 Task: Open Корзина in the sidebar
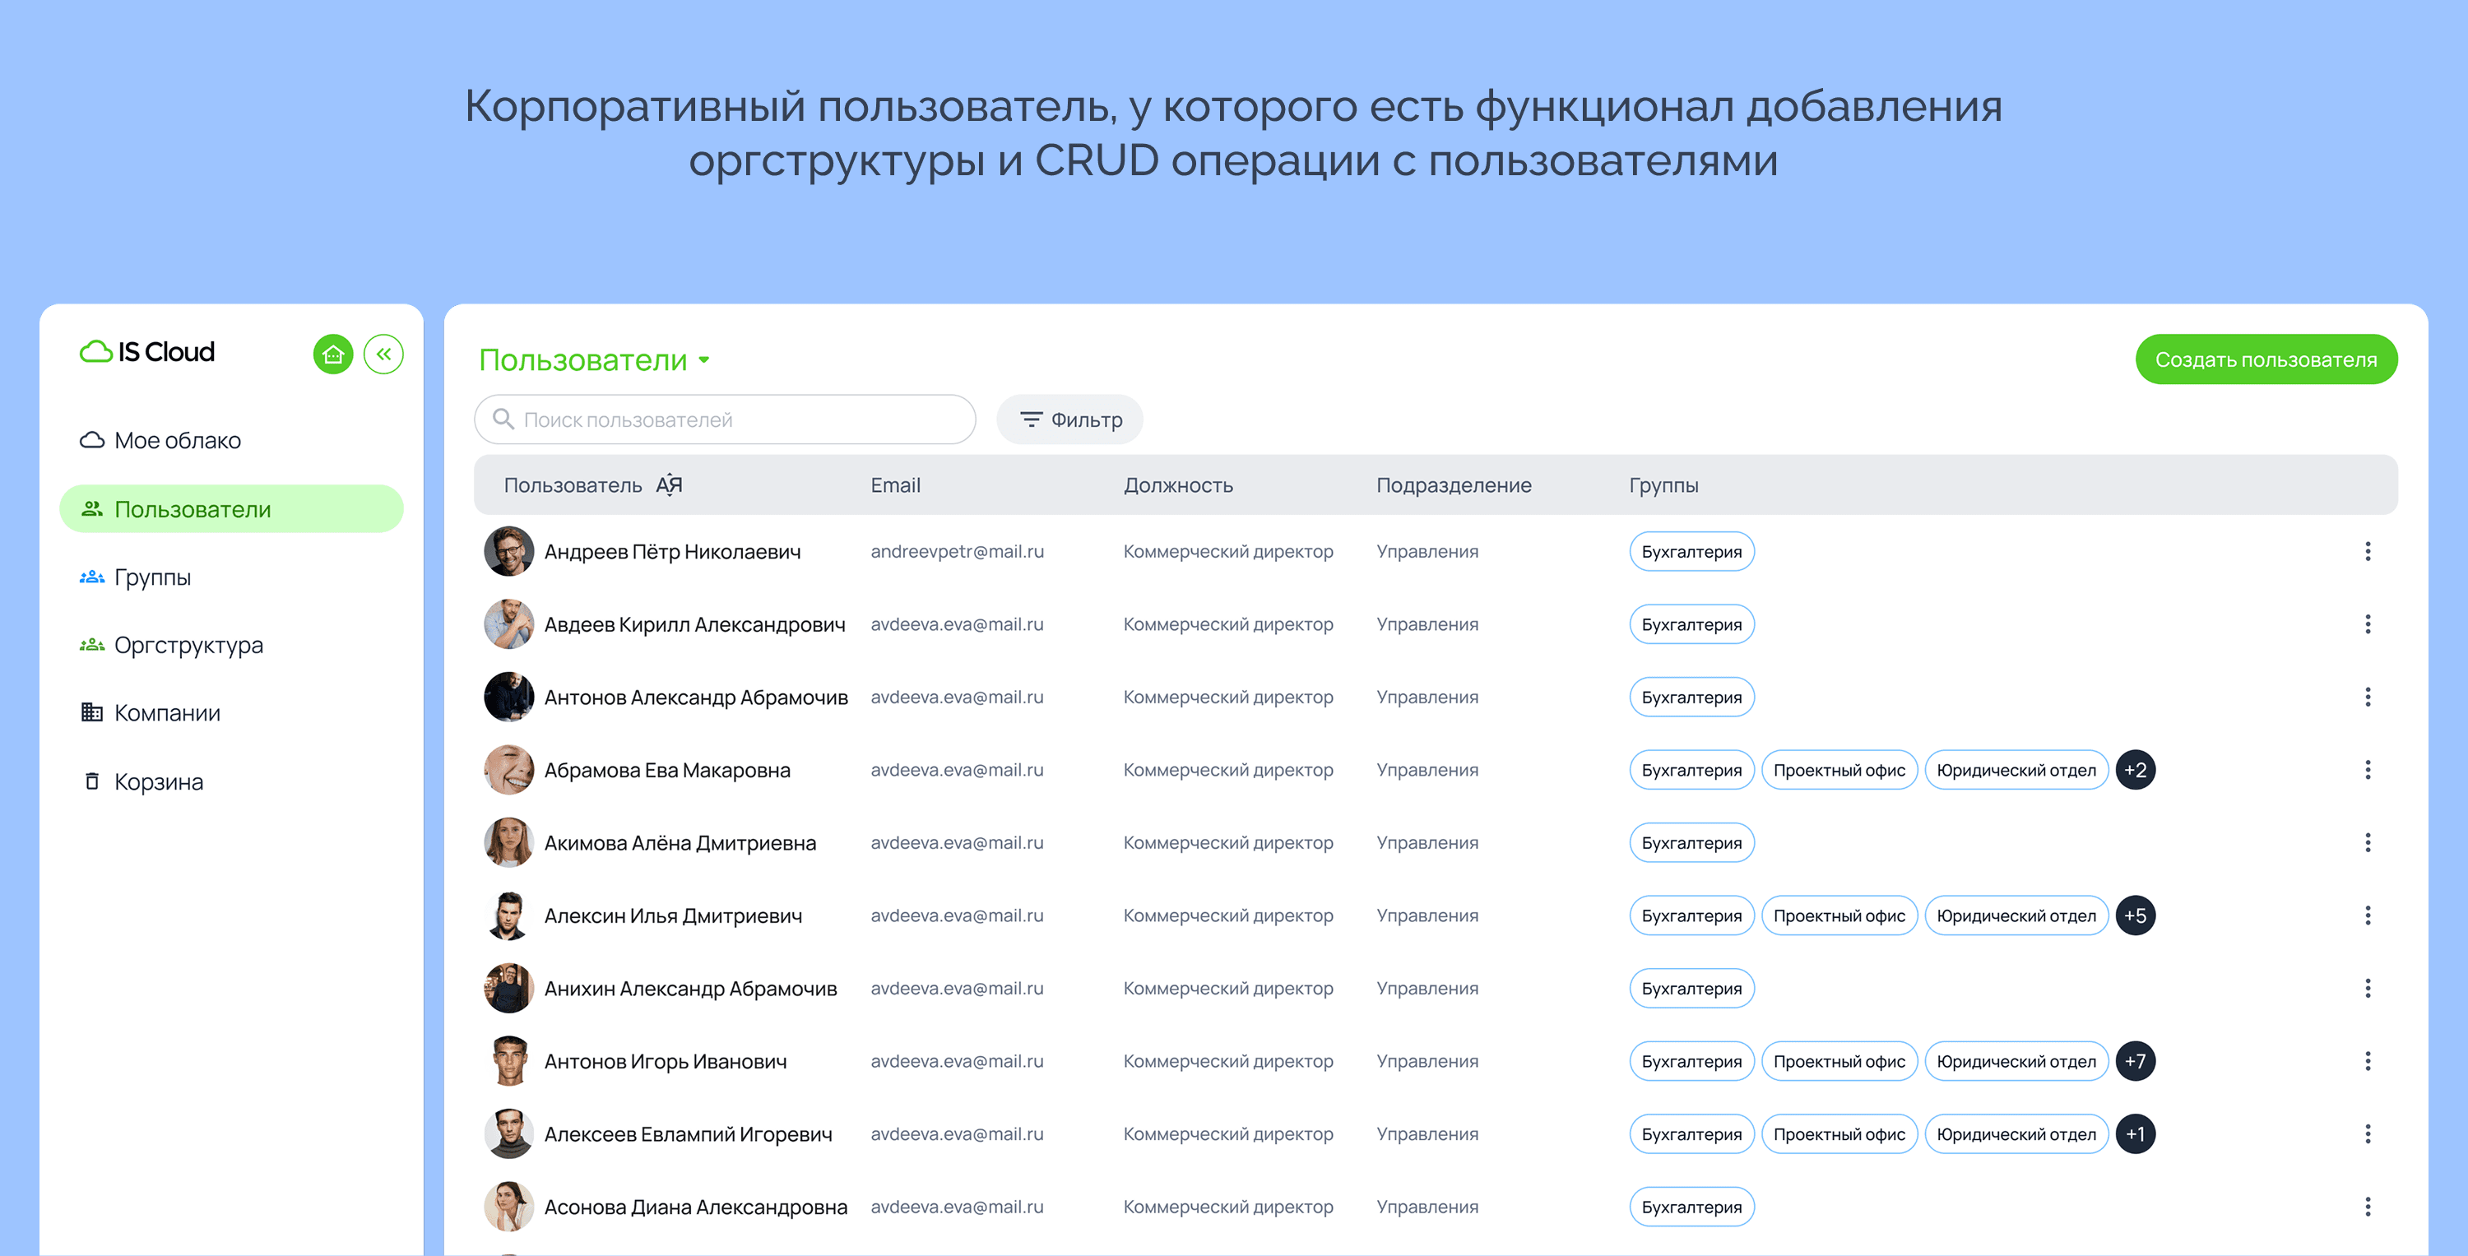pos(158,781)
